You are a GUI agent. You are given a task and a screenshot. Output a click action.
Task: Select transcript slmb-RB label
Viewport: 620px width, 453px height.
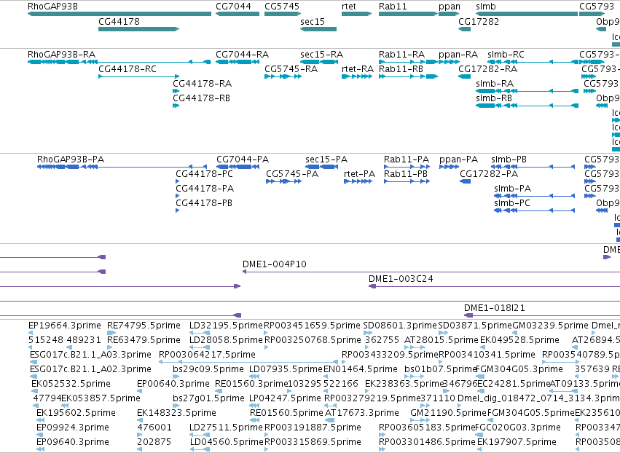click(x=494, y=98)
